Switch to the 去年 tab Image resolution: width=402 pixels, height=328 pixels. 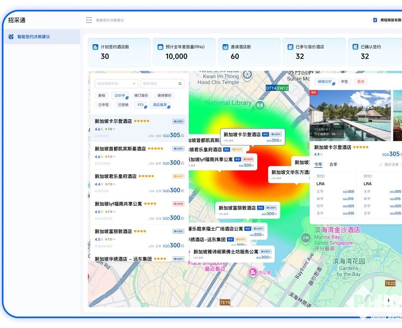point(334,164)
